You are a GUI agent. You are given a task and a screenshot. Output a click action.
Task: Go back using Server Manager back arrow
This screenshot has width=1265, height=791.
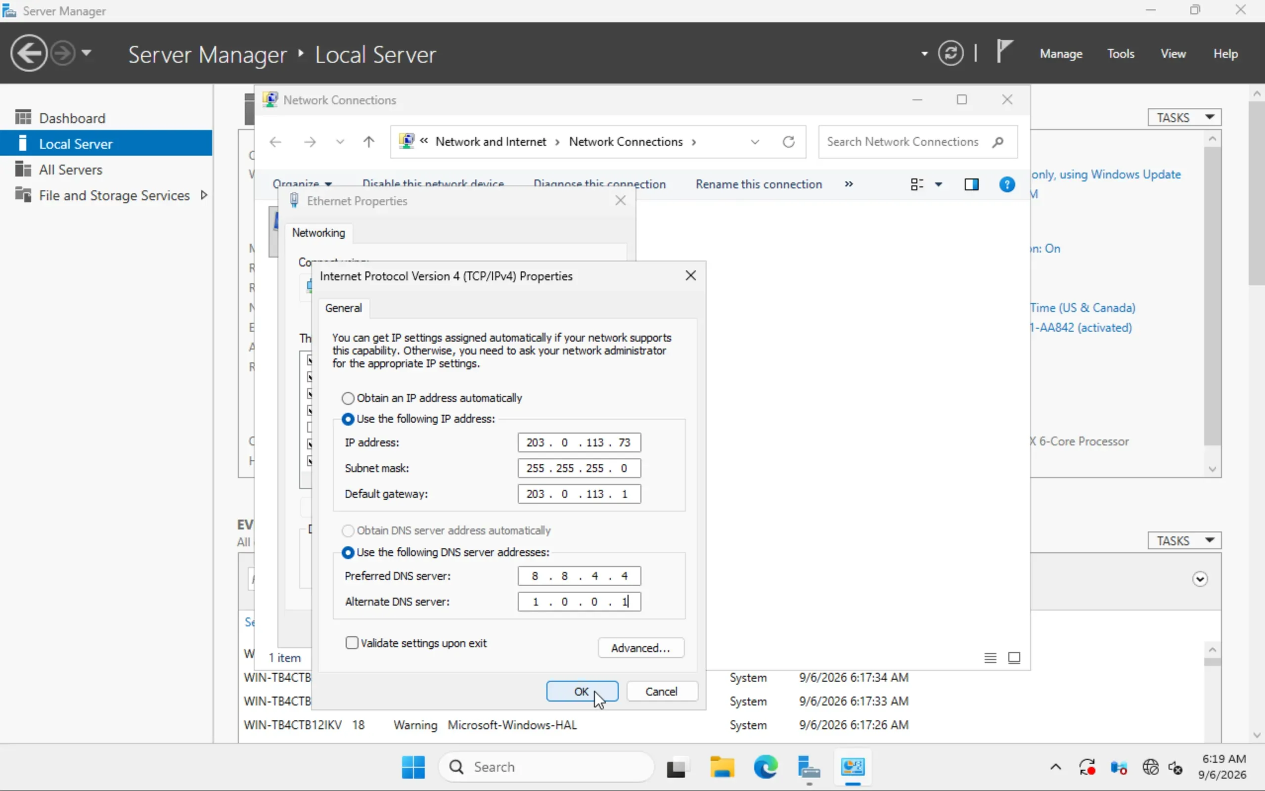pyautogui.click(x=29, y=53)
